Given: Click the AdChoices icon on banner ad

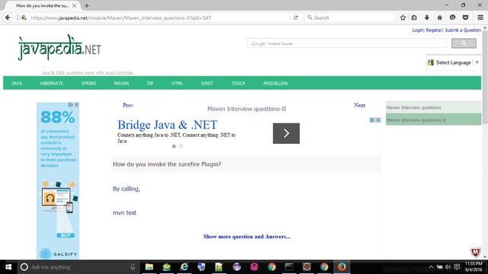Looking at the screenshot, I should click(372, 120).
